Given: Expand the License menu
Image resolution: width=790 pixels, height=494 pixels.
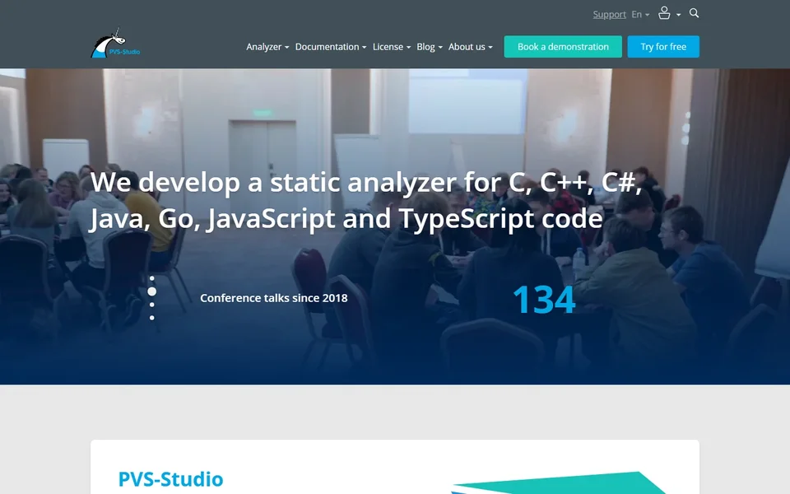Looking at the screenshot, I should click(x=392, y=47).
